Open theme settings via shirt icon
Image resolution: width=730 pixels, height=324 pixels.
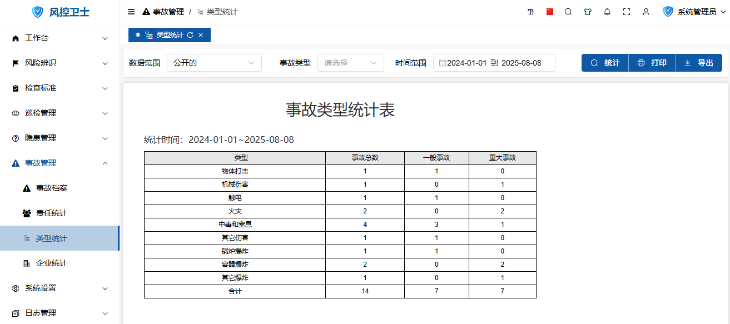coord(588,12)
